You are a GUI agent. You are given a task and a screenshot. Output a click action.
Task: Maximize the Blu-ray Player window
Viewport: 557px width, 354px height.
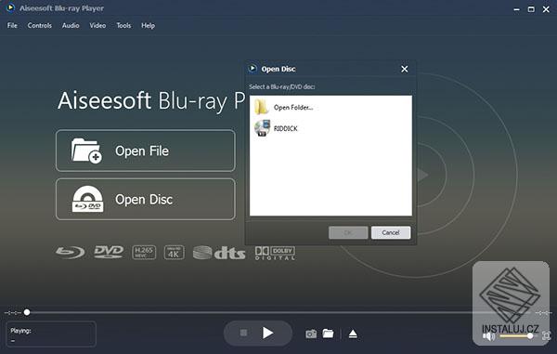pyautogui.click(x=531, y=9)
